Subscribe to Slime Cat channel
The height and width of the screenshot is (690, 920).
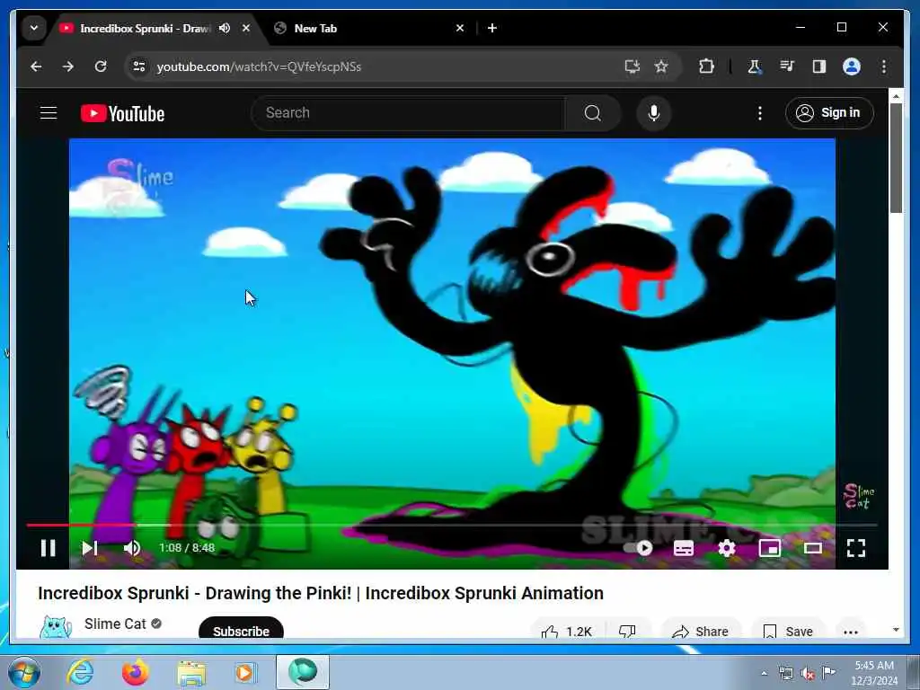coord(241,631)
